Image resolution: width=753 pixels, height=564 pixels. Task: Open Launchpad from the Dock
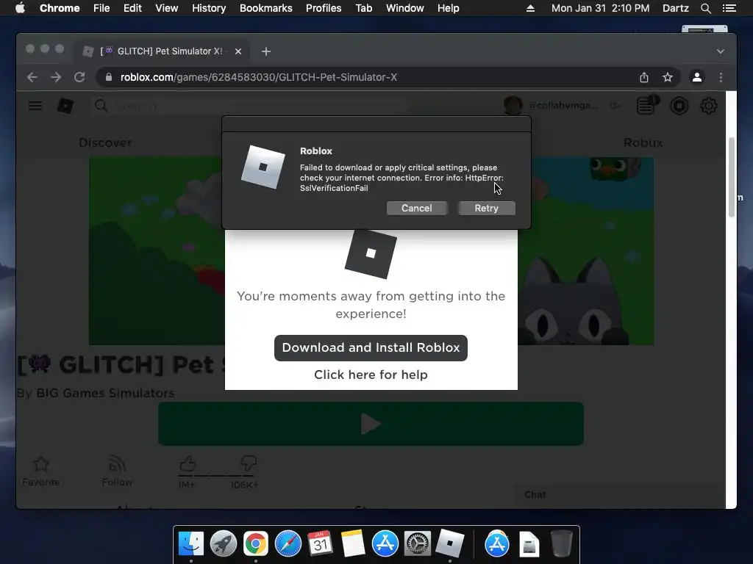pyautogui.click(x=224, y=544)
